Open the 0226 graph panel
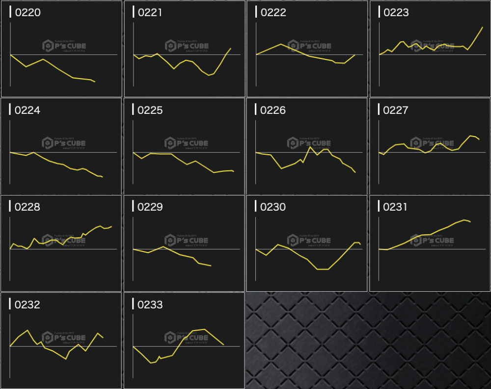 coord(307,146)
